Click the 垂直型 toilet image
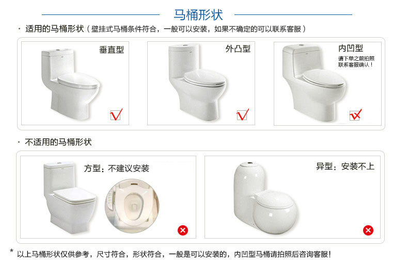The height and width of the screenshot is (268, 408). [x=71, y=85]
